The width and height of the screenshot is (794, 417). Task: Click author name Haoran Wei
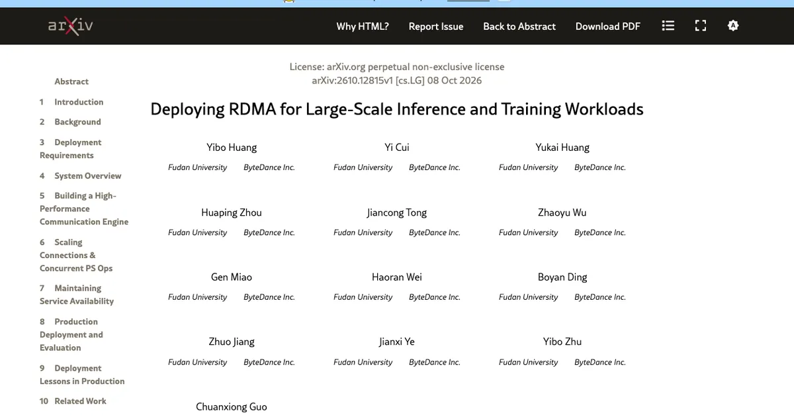pyautogui.click(x=397, y=277)
